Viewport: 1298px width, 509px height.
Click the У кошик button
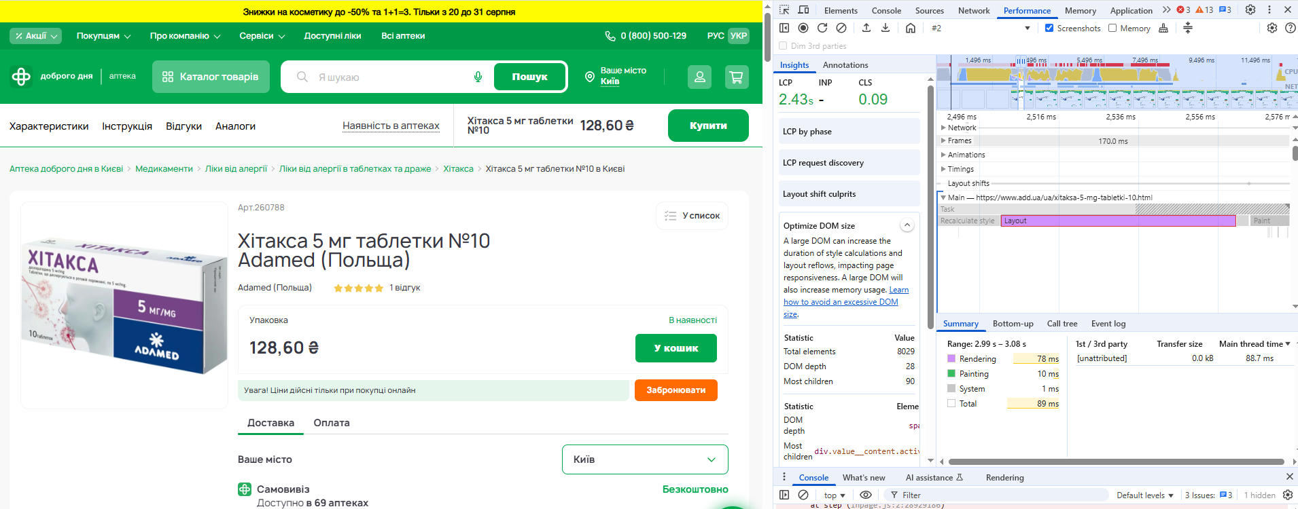click(x=676, y=348)
